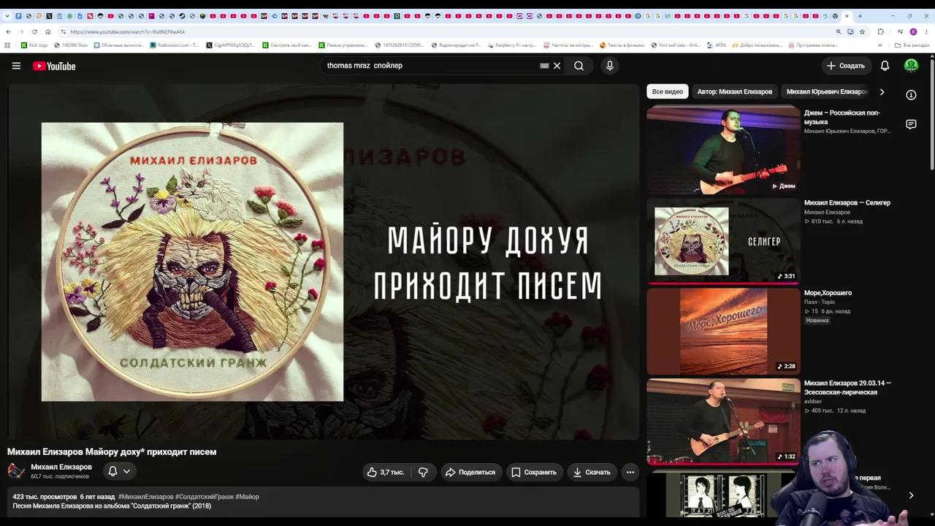Viewport: 935px width, 526px height.
Task: Open the install/cast icon in address bar
Action: 850,31
